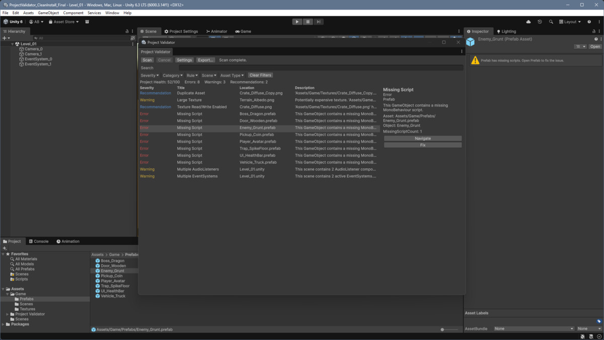Open the Undo History icon
Viewport: 604px width, 340px height.
tap(540, 22)
